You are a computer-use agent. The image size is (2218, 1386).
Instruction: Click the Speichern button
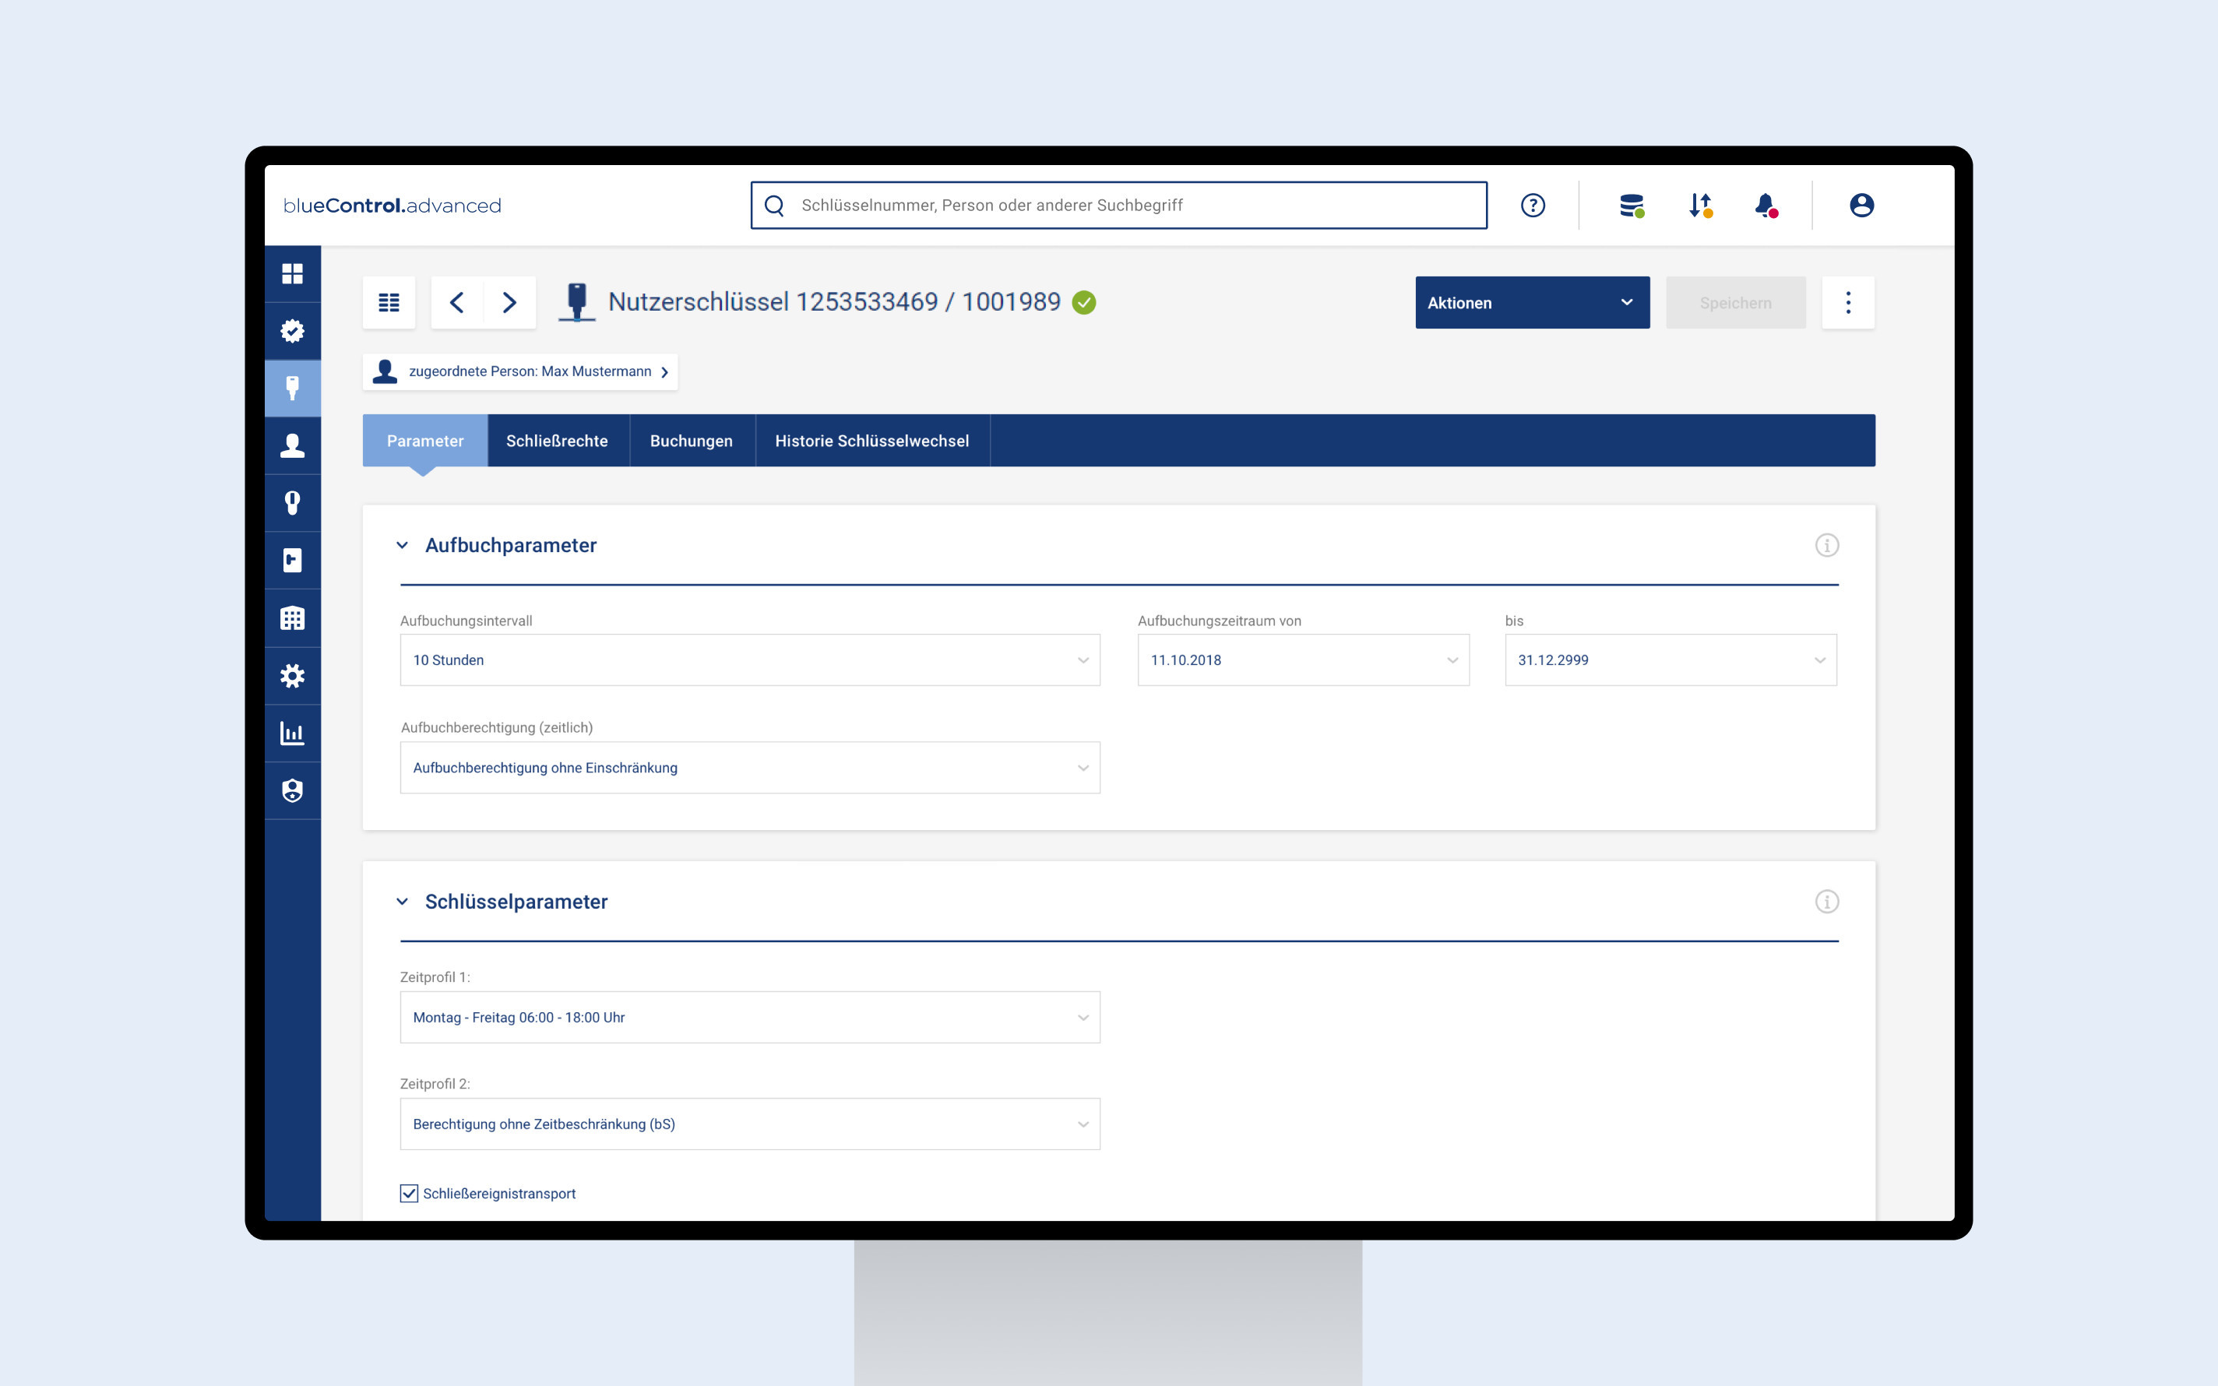point(1735,302)
